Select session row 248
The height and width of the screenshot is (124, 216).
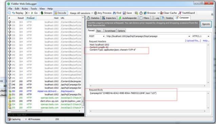click(x=45, y=85)
